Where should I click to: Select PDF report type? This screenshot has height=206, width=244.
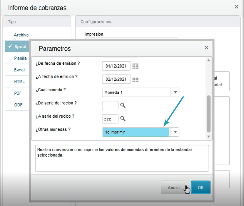18,93
